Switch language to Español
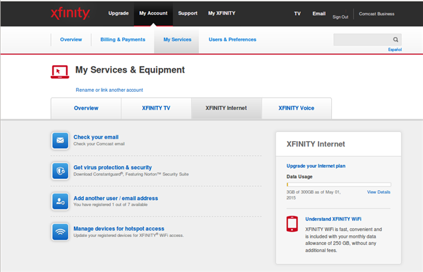Screen dimensions: 423x272 click(x=395, y=50)
